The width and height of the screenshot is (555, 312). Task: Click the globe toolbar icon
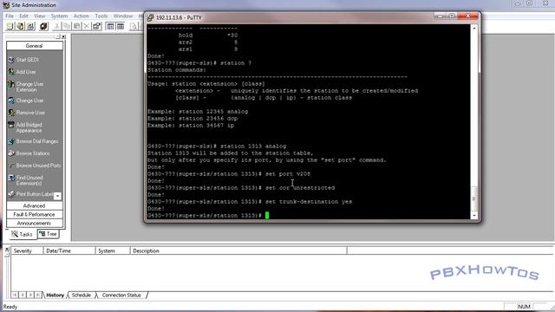21,26
